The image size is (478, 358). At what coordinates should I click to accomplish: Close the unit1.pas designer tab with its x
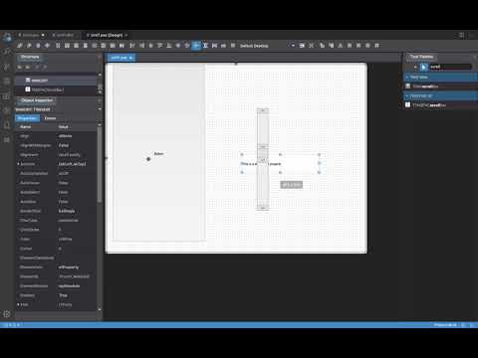point(131,58)
